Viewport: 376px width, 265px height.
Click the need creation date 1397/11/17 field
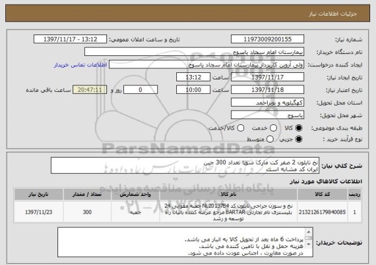pyautogui.click(x=268, y=77)
